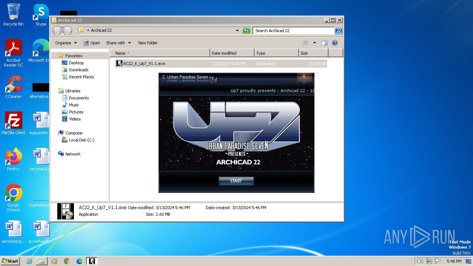Click the Change your view icon

[x=306, y=43]
